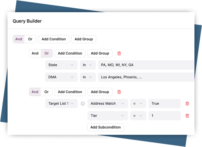Open the DMA field dropdown
The width and height of the screenshot is (202, 147).
(61, 77)
